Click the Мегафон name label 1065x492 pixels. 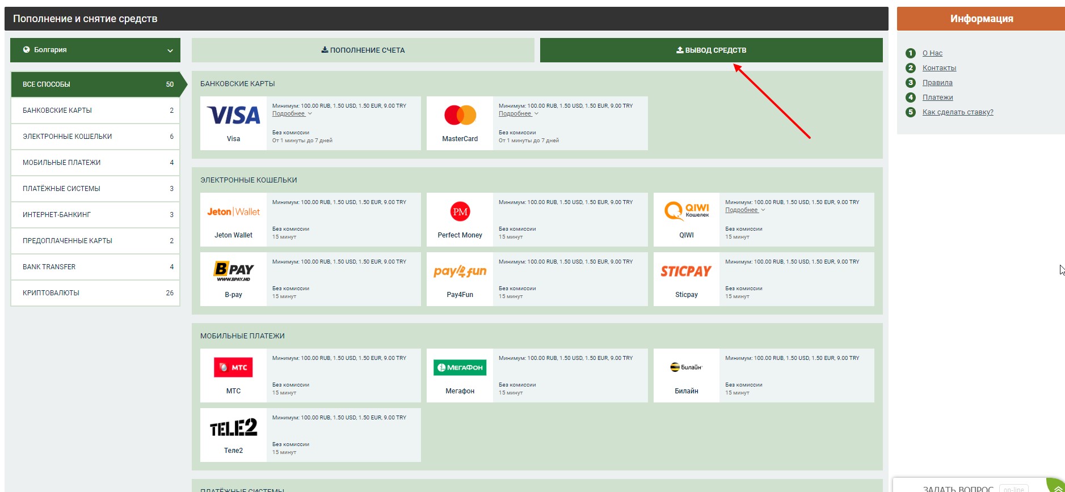point(460,391)
